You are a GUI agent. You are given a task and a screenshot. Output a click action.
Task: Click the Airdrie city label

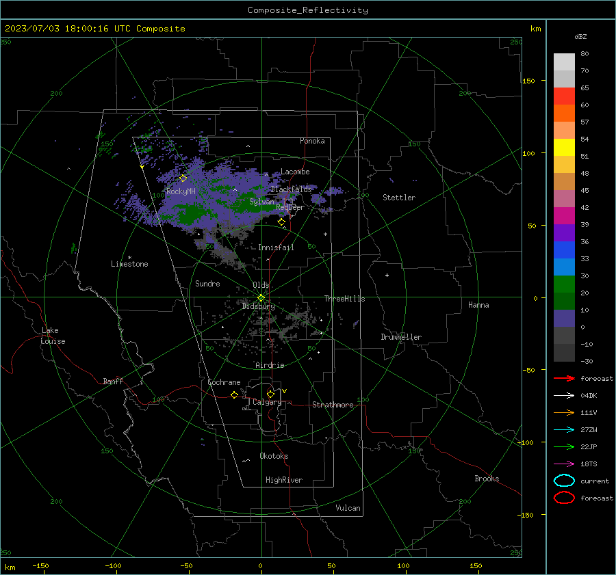pos(270,365)
